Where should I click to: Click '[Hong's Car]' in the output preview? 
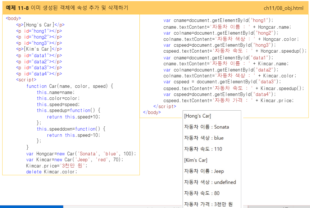198,116
